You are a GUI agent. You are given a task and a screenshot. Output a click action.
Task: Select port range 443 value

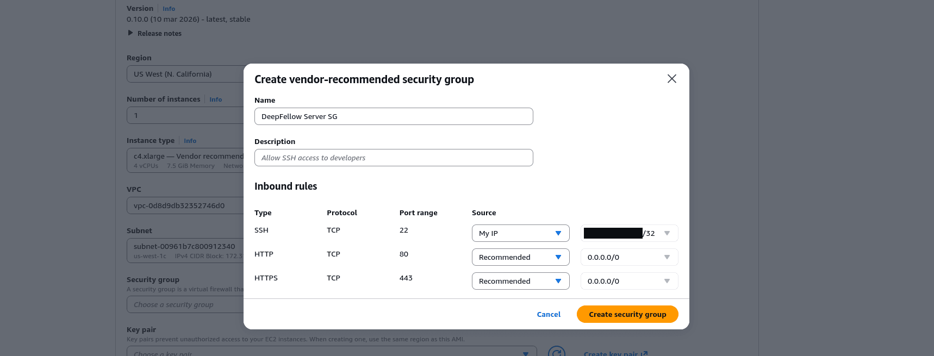coord(406,278)
